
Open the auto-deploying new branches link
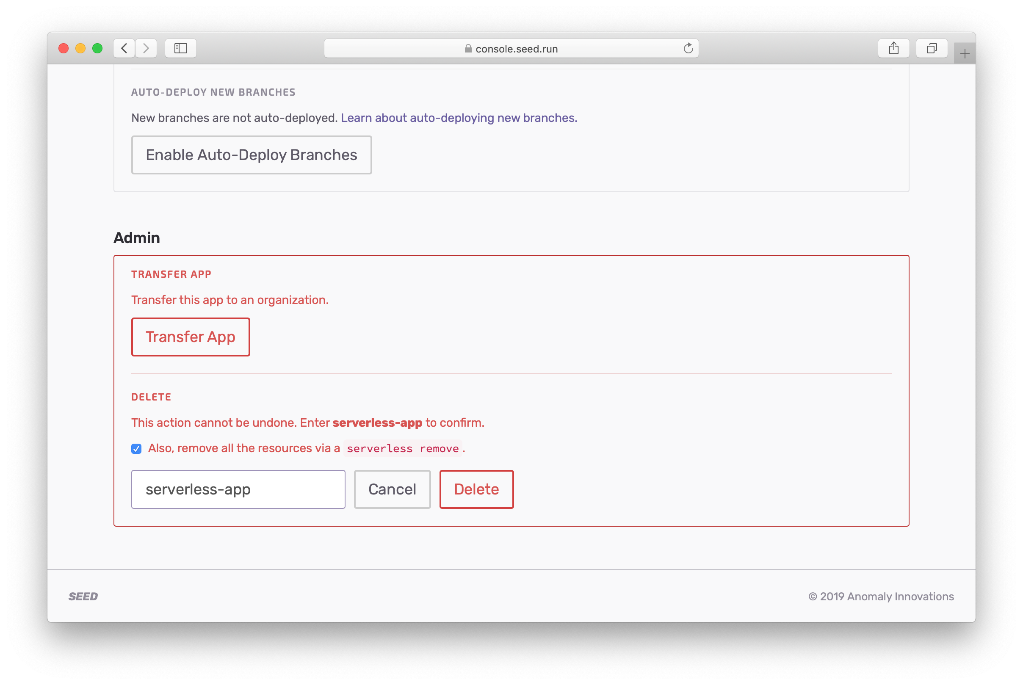[x=459, y=118]
